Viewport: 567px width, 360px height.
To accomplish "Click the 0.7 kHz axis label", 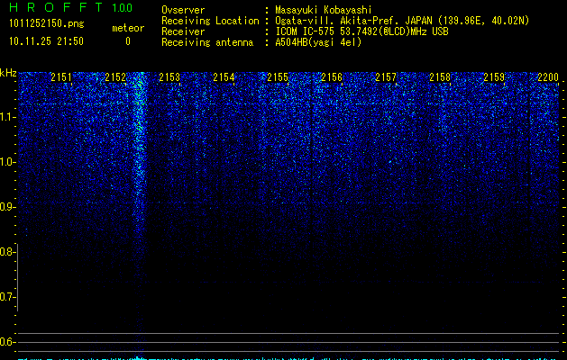I will 7,297.
